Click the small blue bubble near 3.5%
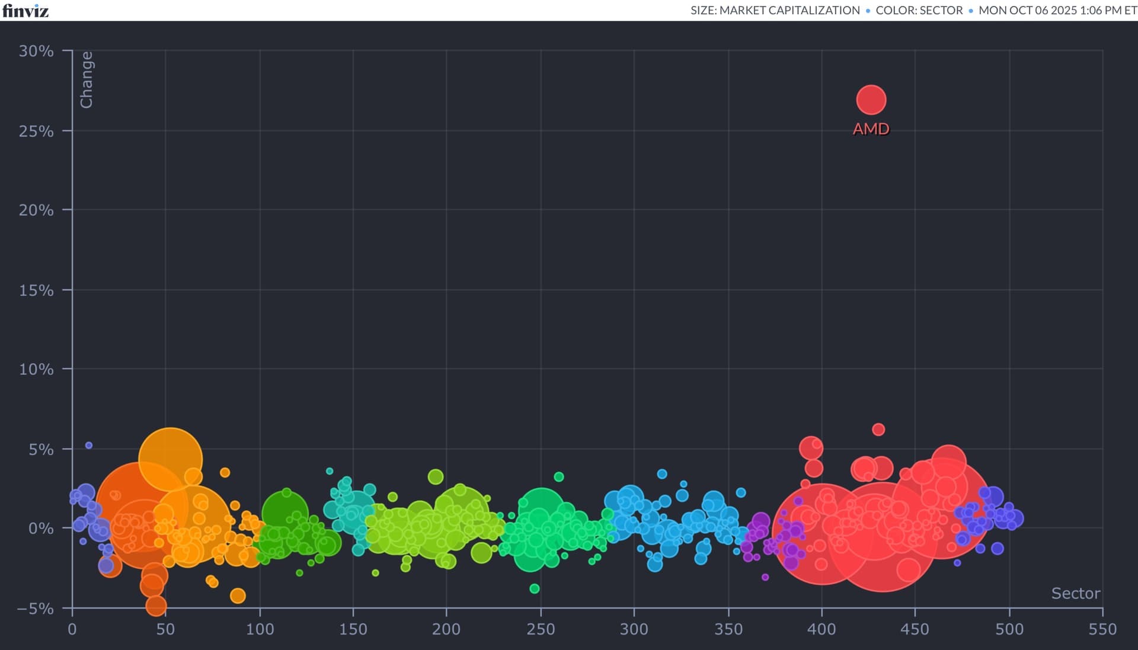This screenshot has width=1138, height=650. click(x=662, y=474)
